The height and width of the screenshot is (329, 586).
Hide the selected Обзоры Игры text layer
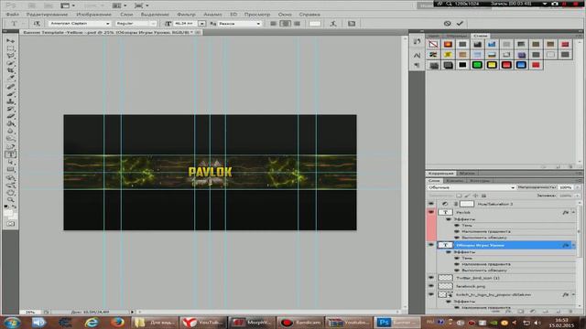click(431, 245)
